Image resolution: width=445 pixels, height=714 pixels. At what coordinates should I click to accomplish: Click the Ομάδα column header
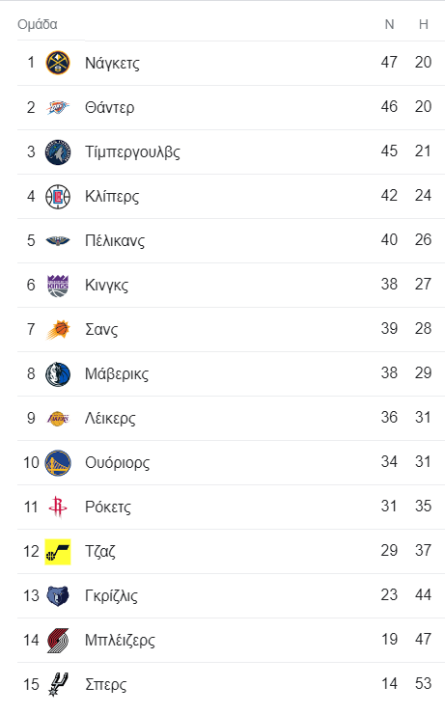point(38,24)
